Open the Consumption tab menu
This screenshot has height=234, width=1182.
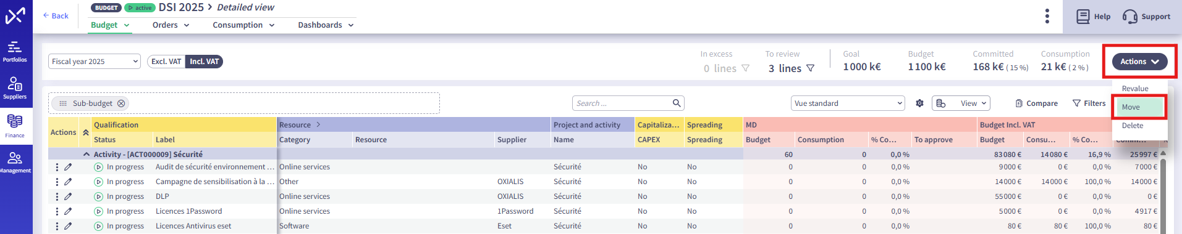coord(243,25)
